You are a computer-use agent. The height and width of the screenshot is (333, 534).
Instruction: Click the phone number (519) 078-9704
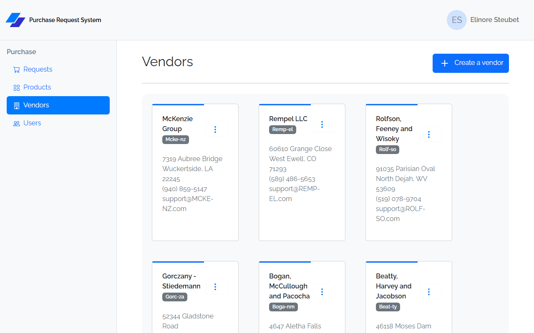[398, 199]
